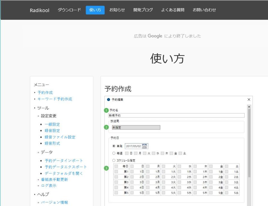
Task: Tick the 5木 checkbox in the schedule grid
Action: [195, 193]
